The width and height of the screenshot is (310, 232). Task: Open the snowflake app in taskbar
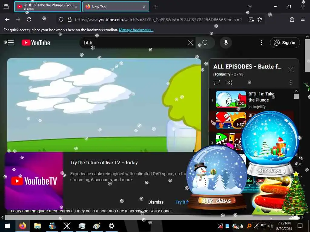click(67, 226)
